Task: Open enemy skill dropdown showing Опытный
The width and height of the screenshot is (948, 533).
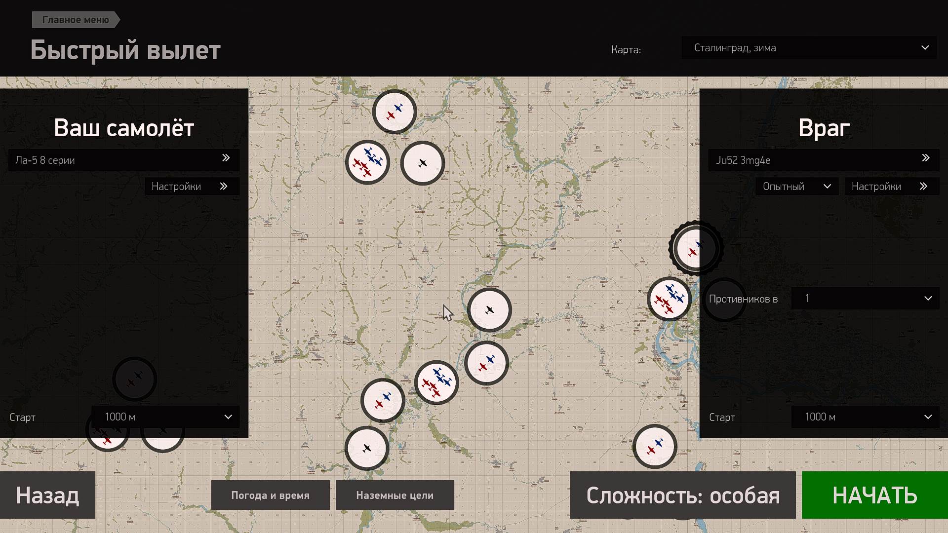Action: pos(797,187)
